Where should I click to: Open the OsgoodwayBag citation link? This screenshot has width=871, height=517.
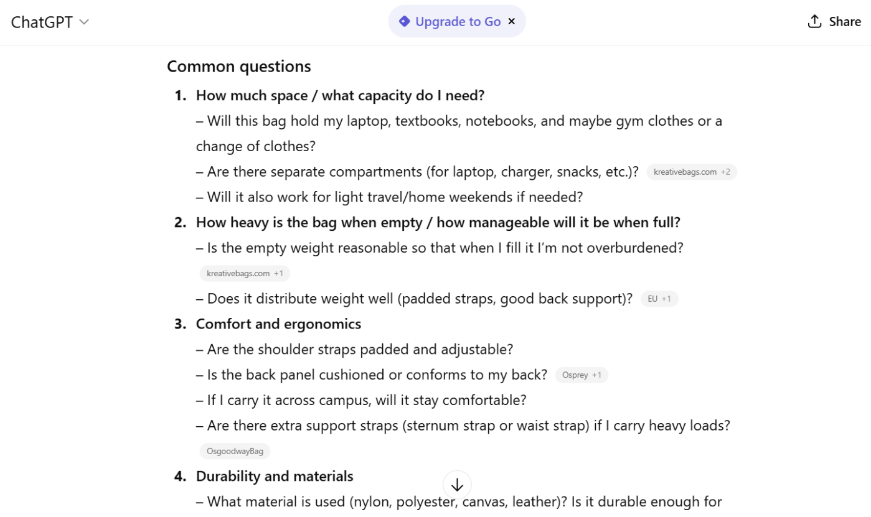click(x=235, y=450)
